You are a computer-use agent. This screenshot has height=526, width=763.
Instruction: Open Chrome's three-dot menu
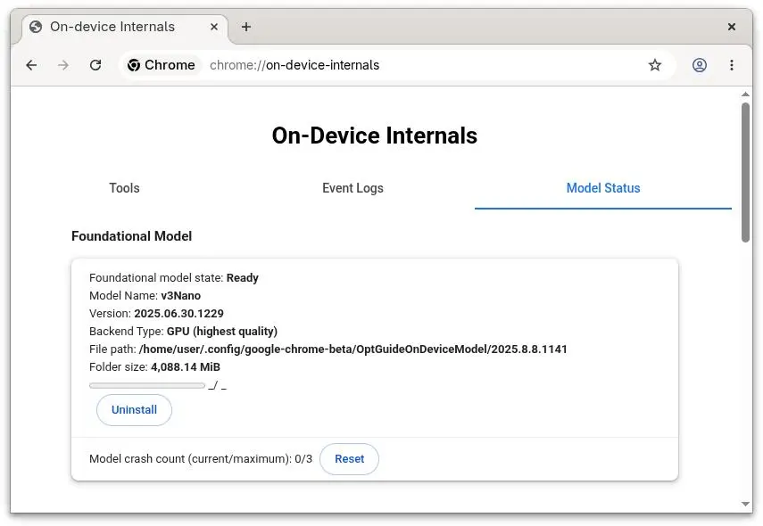pyautogui.click(x=732, y=65)
